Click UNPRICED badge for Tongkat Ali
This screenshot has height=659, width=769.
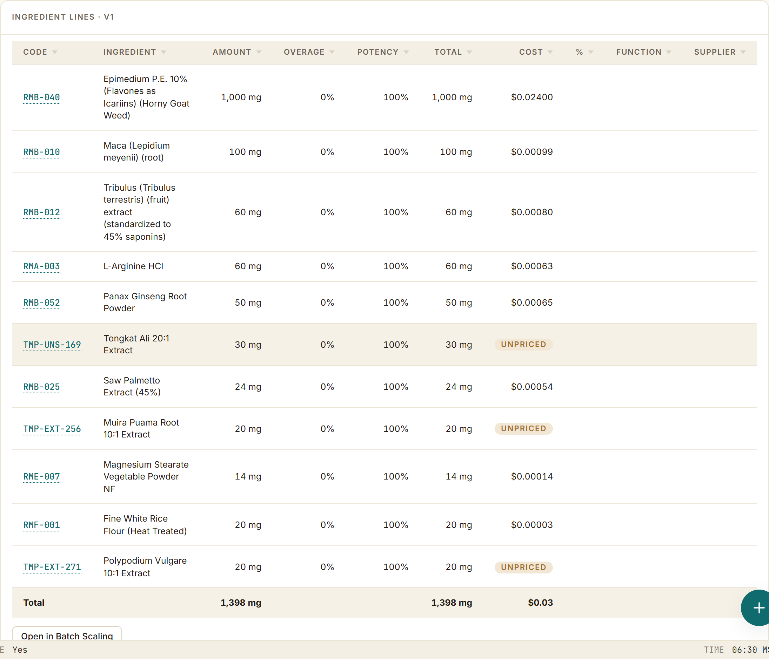click(x=523, y=345)
